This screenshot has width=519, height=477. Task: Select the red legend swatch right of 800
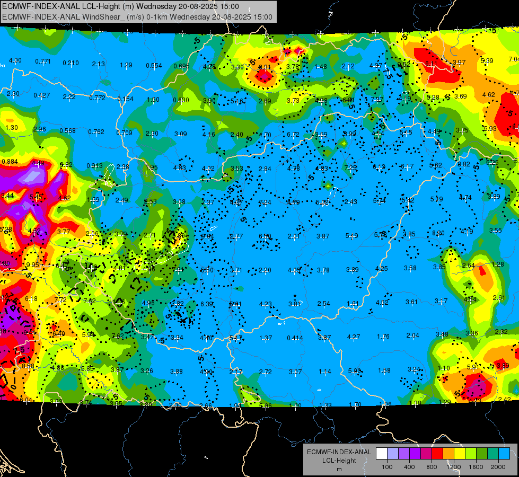437,454
